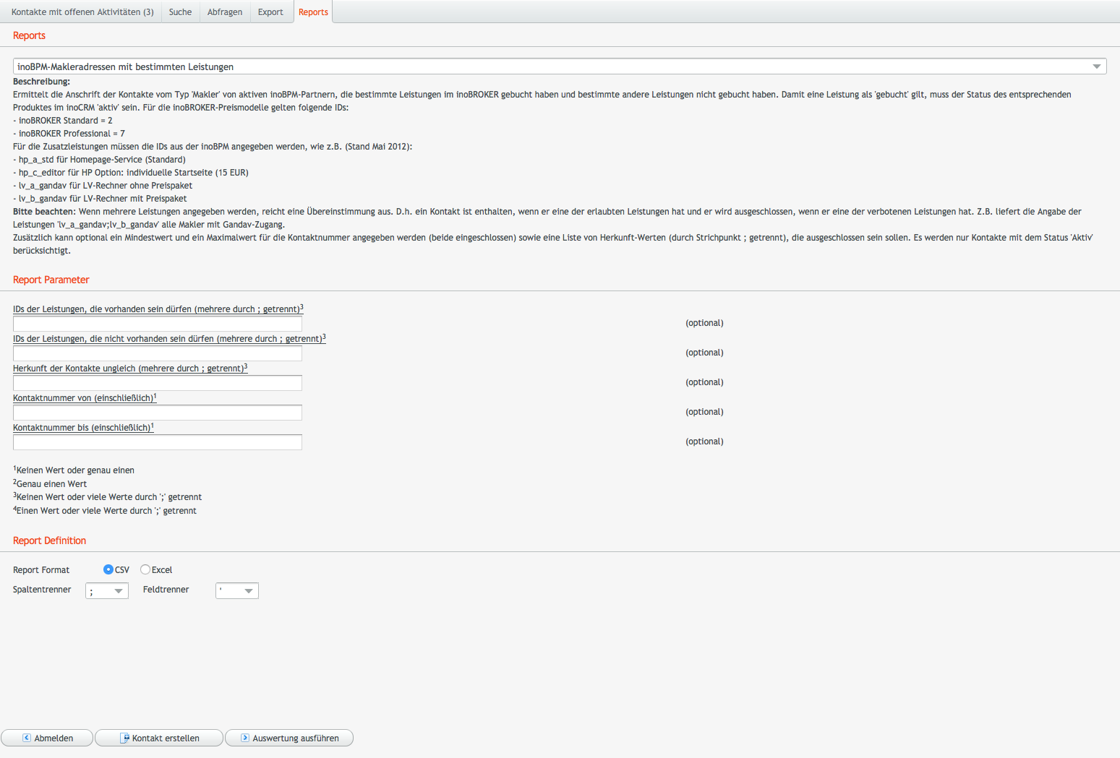The image size is (1120, 758).
Task: Focus the Kontaktnummer bis input field
Action: pyautogui.click(x=158, y=442)
